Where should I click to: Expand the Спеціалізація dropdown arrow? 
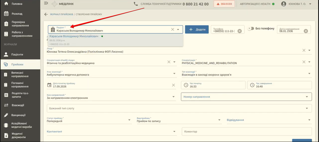coord(309,62)
